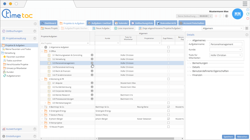
Task: Click the column settings list icon beside Allgemein
Action: (x=247, y=28)
